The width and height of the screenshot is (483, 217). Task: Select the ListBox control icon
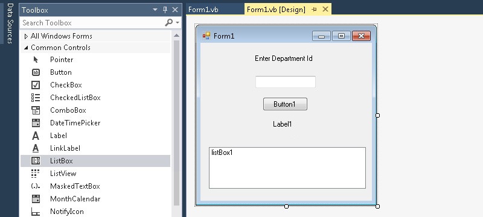[x=36, y=161]
